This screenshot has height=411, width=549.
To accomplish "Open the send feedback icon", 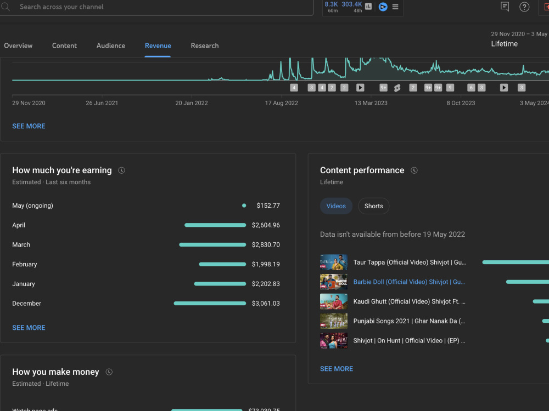I will tap(505, 7).
